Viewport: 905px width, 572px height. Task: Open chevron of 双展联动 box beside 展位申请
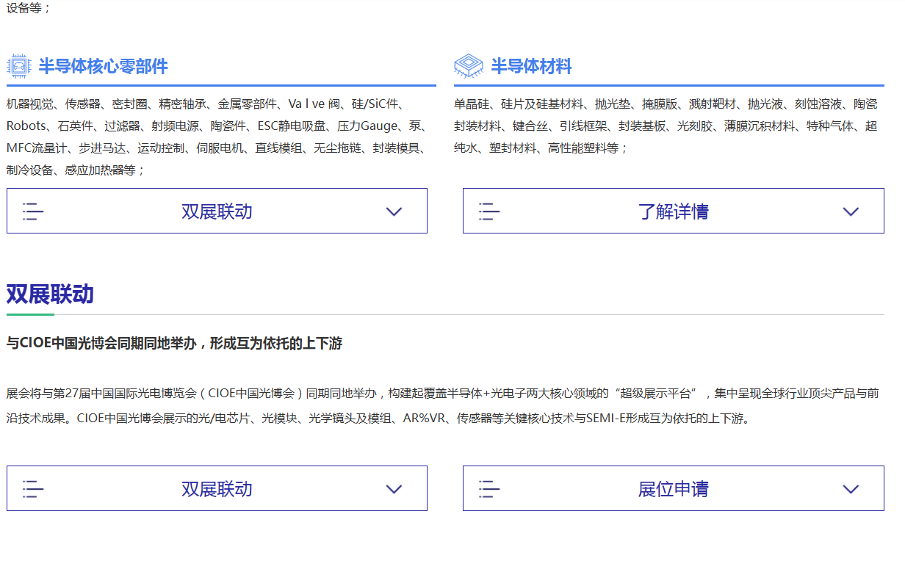[394, 489]
